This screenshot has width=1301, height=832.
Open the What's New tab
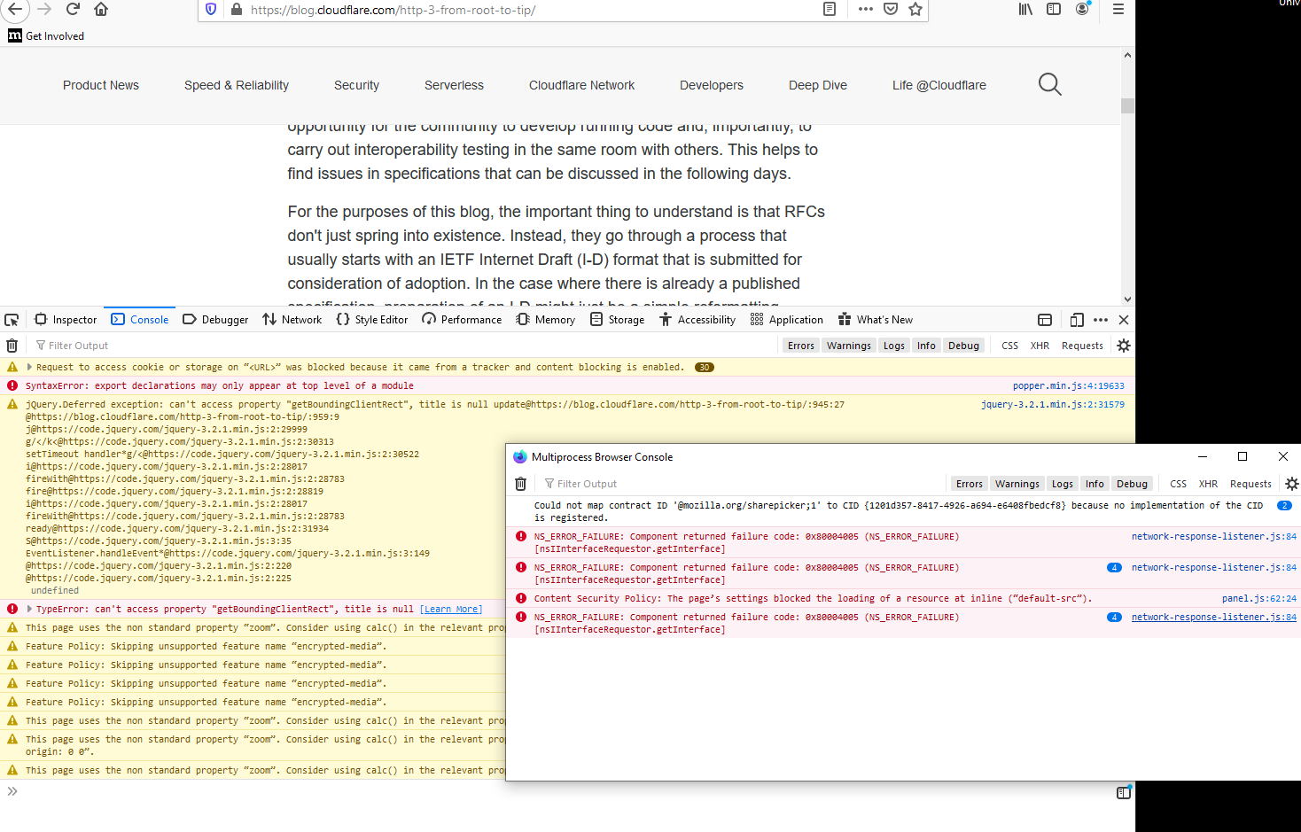875,320
